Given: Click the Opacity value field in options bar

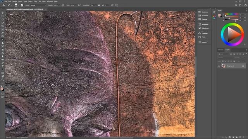Looking at the screenshot, I should [x=56, y=5].
